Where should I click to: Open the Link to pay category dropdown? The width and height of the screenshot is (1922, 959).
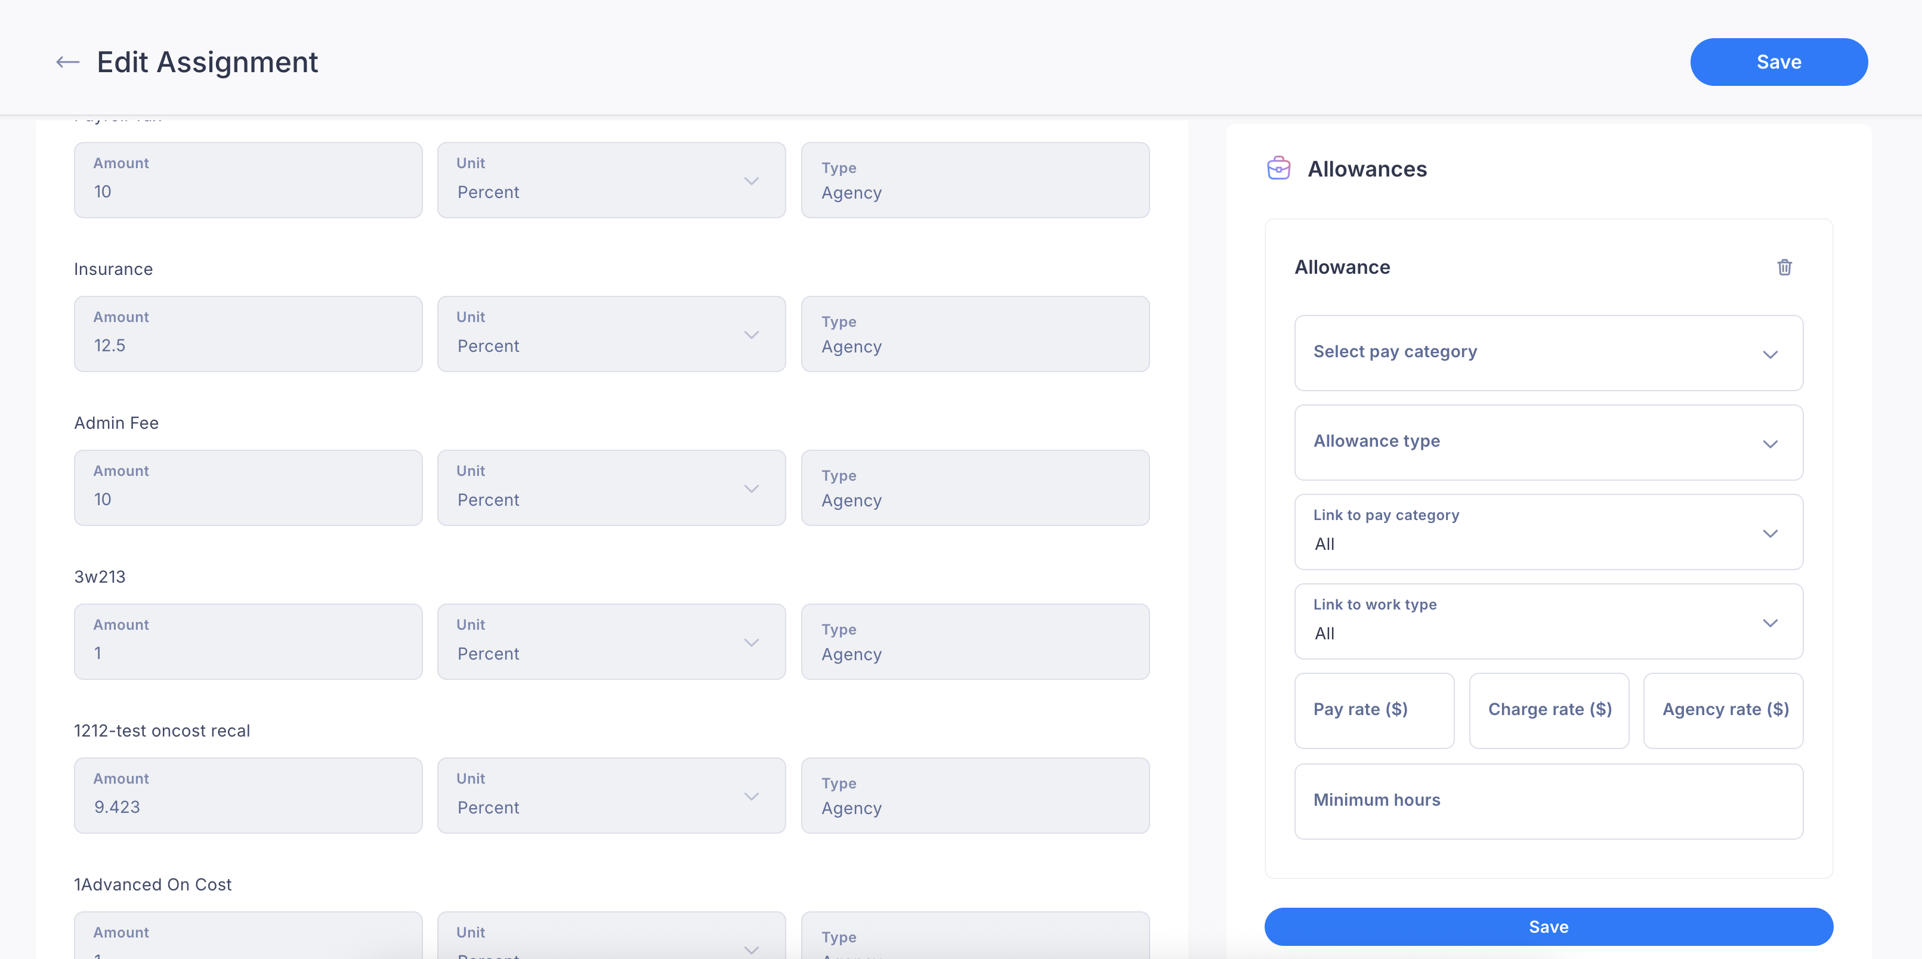coord(1548,532)
